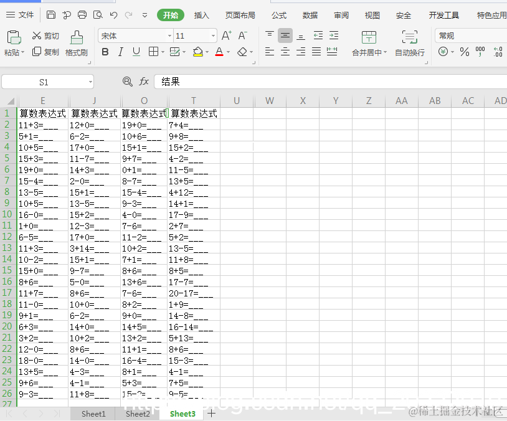This screenshot has height=421, width=507.
Task: Click the zoom magnifier beside formula bar
Action: click(128, 82)
